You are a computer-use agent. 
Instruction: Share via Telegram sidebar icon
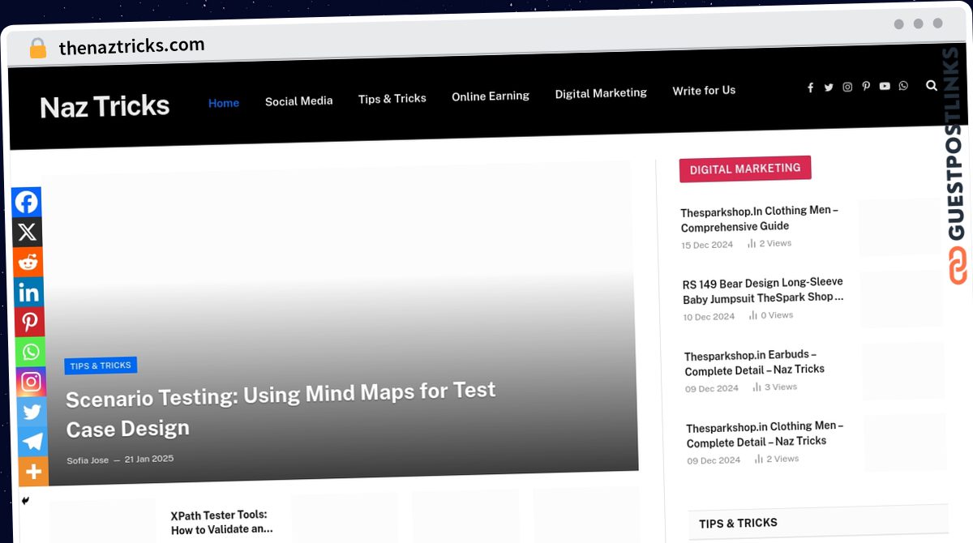(33, 442)
